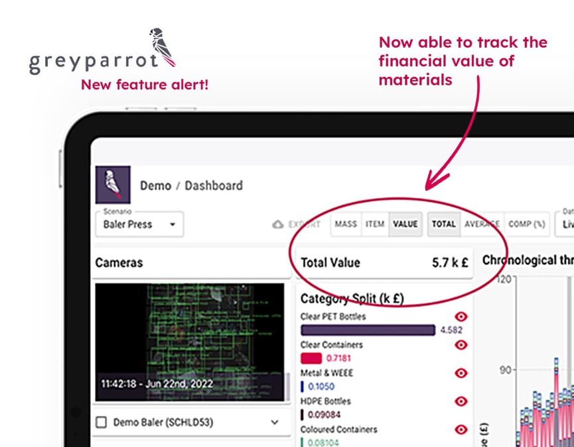574x447 pixels.
Task: Click the 11:42:18 - Jun 22nd, 2022 timestamp
Action: click(157, 384)
